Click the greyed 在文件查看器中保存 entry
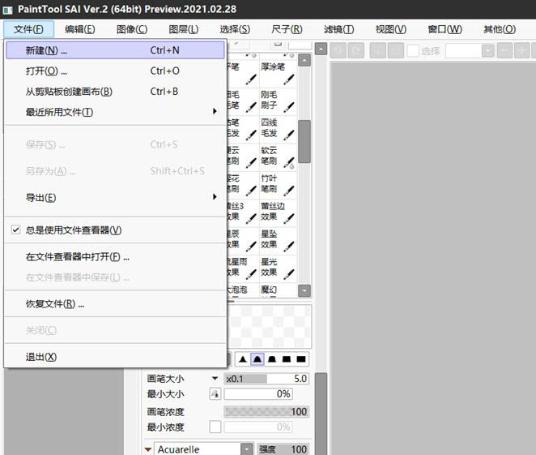The height and width of the screenshot is (455, 536). pos(115,277)
